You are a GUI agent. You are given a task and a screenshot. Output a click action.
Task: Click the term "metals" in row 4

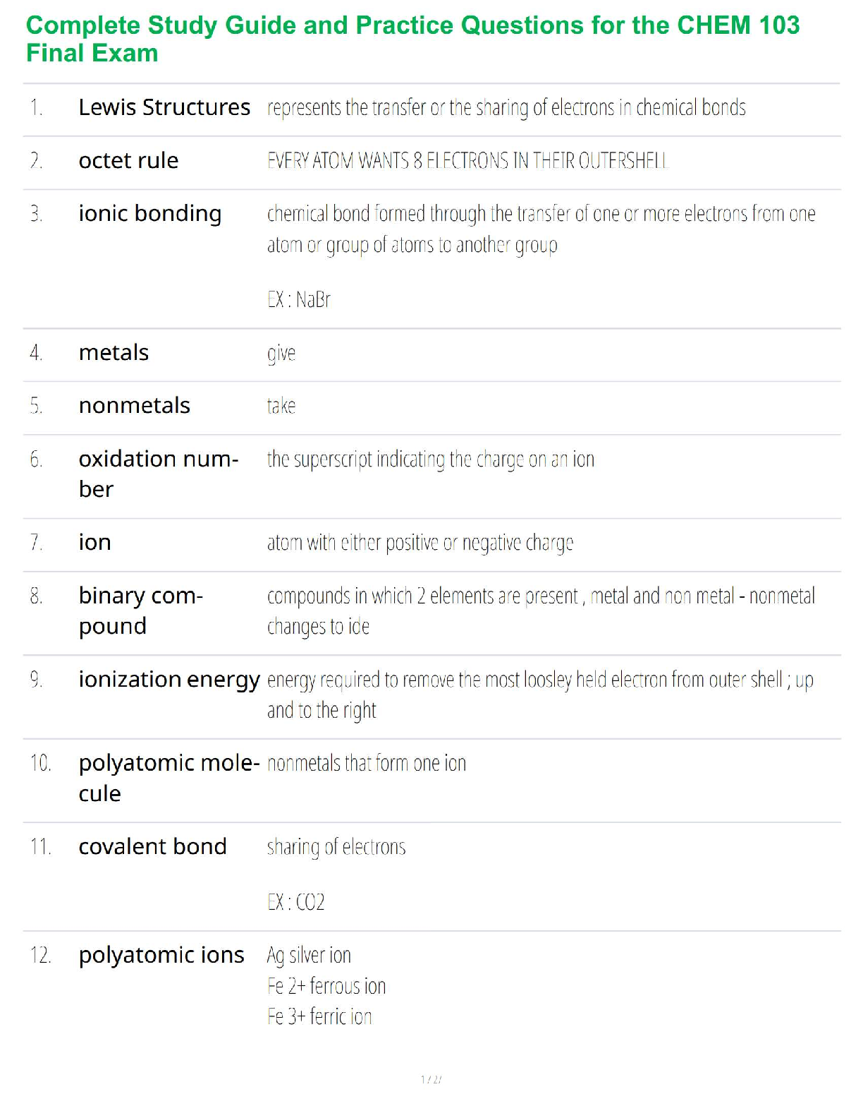click(114, 353)
